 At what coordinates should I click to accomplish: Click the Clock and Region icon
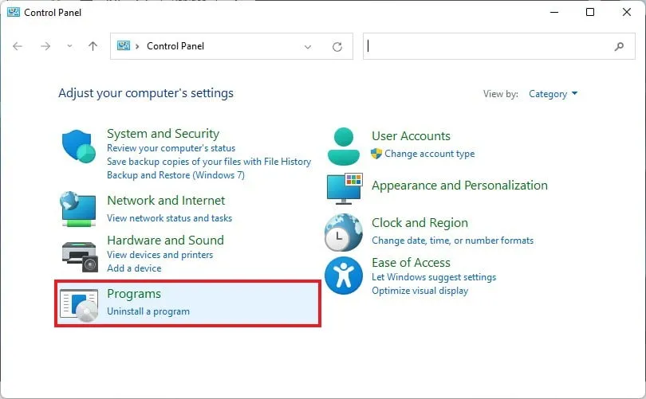point(344,232)
